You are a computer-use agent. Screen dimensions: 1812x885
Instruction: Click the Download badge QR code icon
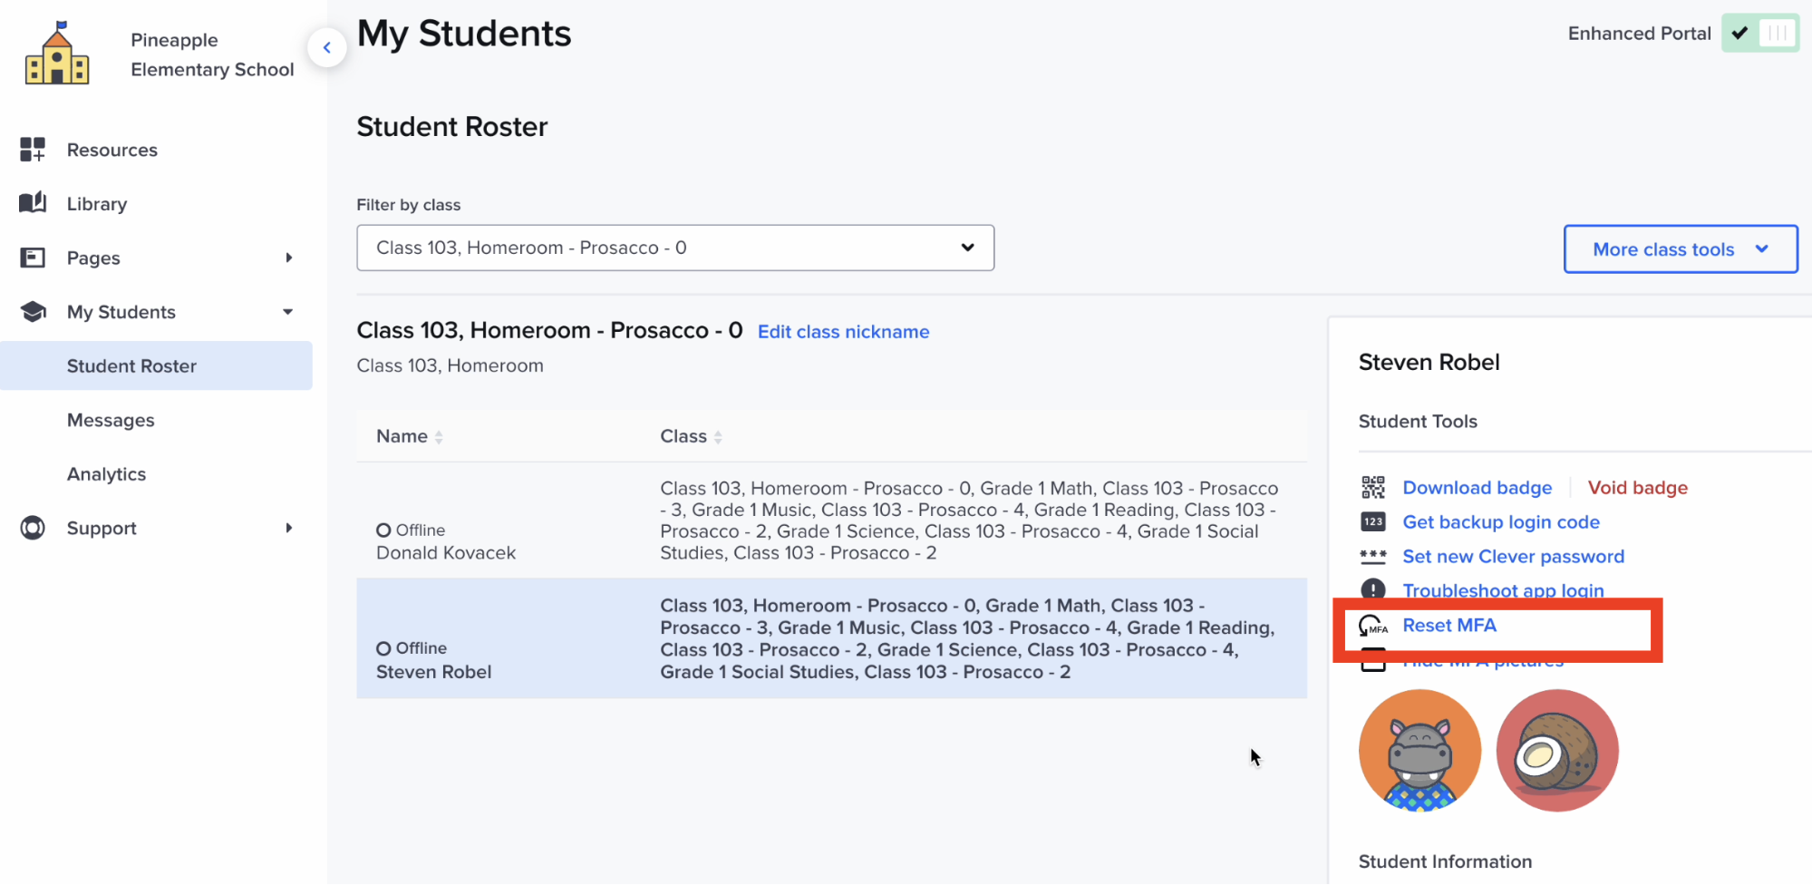[x=1372, y=487]
